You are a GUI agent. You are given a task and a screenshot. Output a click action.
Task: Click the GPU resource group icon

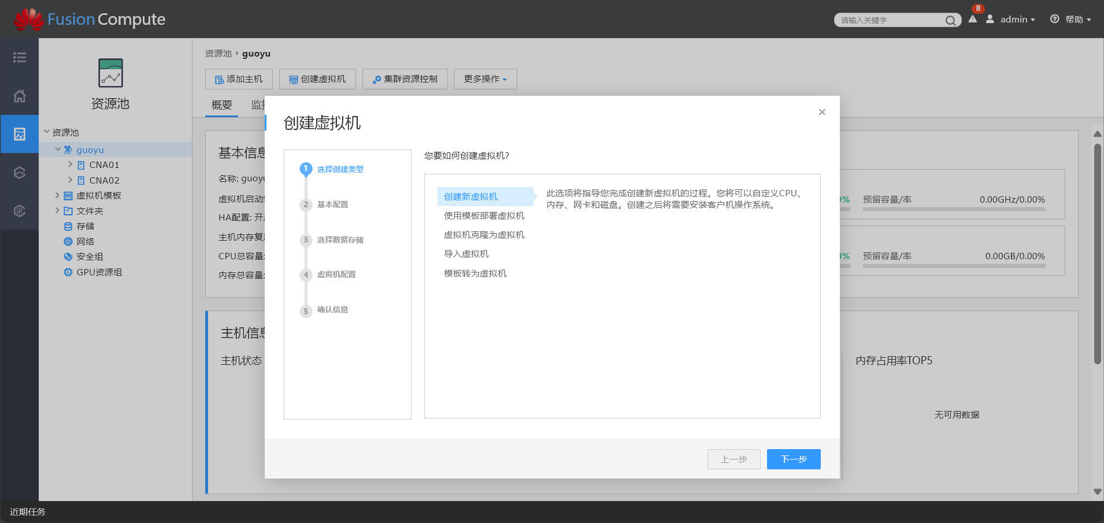pos(68,272)
